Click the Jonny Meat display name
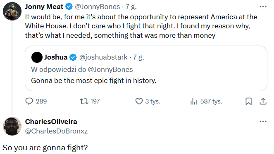Viewport: 274px width, 154px height. point(44,7)
